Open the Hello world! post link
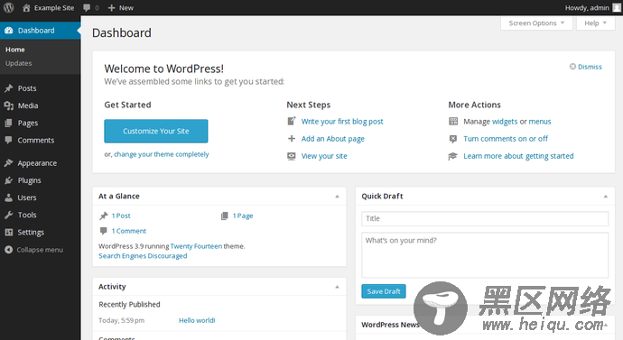The width and height of the screenshot is (623, 340). [197, 320]
